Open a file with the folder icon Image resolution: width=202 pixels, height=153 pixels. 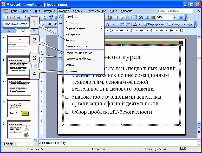point(12,17)
